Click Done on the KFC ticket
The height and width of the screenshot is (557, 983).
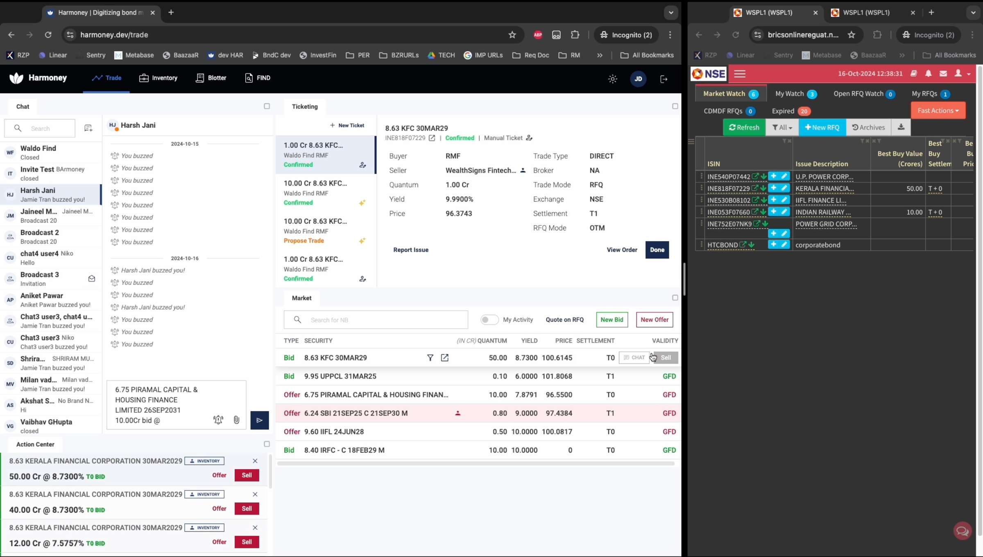click(x=657, y=250)
